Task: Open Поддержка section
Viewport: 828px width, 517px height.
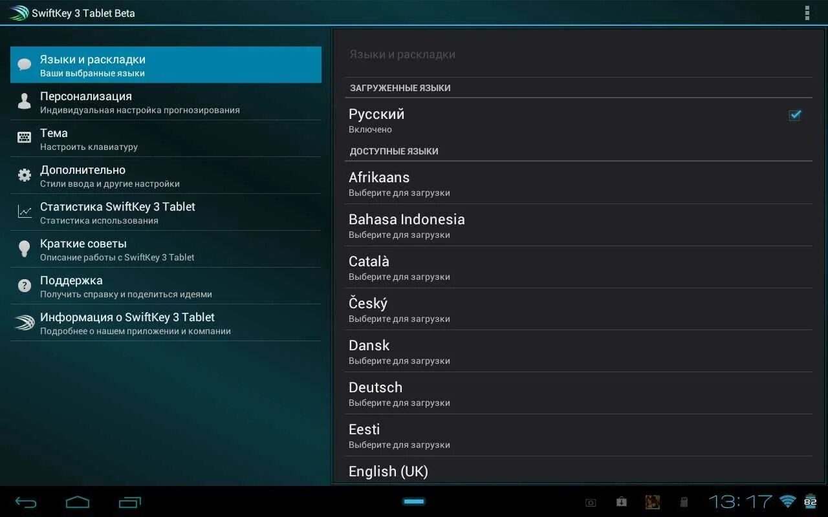Action: [x=166, y=286]
